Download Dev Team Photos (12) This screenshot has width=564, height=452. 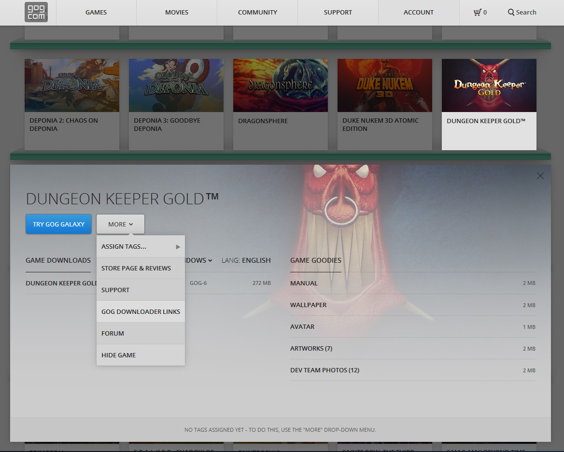(x=413, y=370)
